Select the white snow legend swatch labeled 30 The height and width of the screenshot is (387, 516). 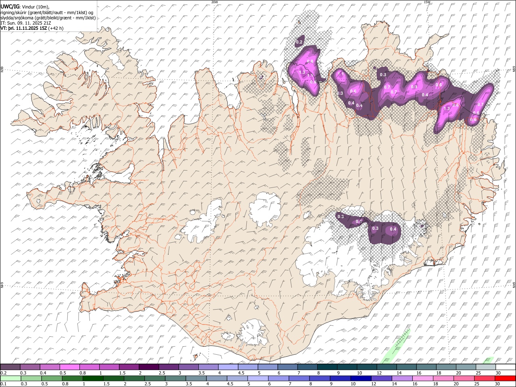(506, 367)
